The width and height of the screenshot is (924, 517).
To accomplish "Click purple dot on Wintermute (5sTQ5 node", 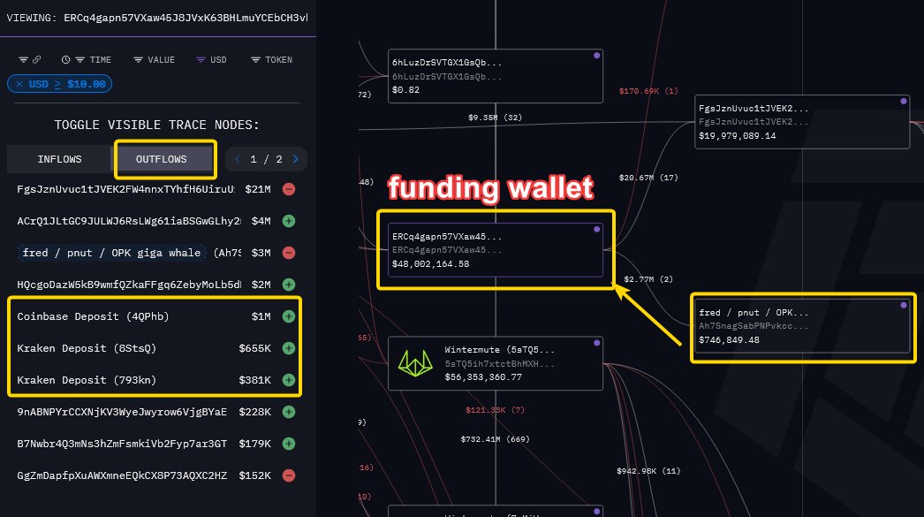I will (596, 343).
